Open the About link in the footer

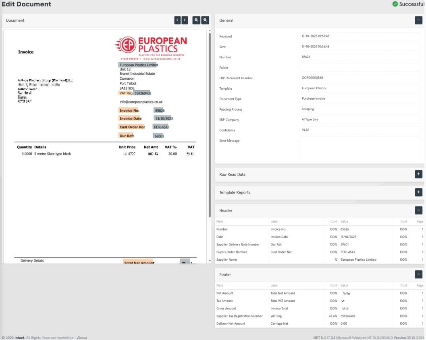(82, 338)
